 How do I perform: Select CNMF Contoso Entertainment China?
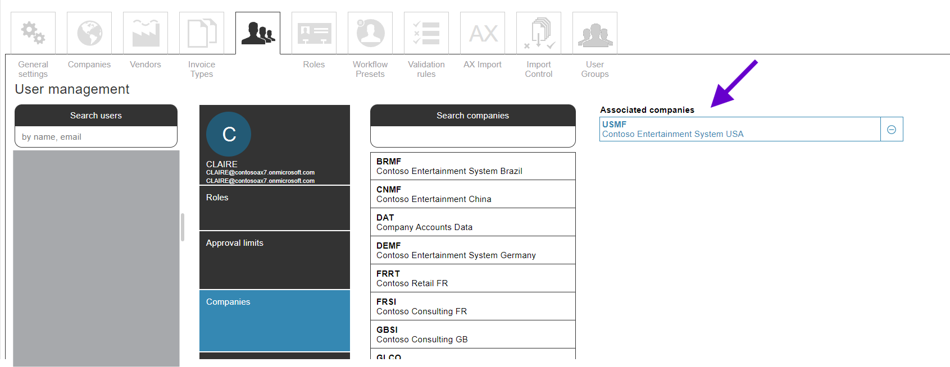[x=473, y=194]
